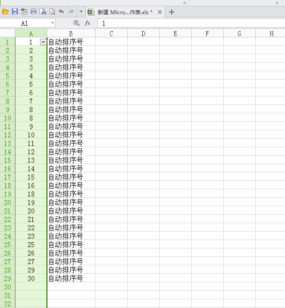The image size is (285, 308).
Task: Open the Name Box dropdown arrow
Action: (x=52, y=23)
